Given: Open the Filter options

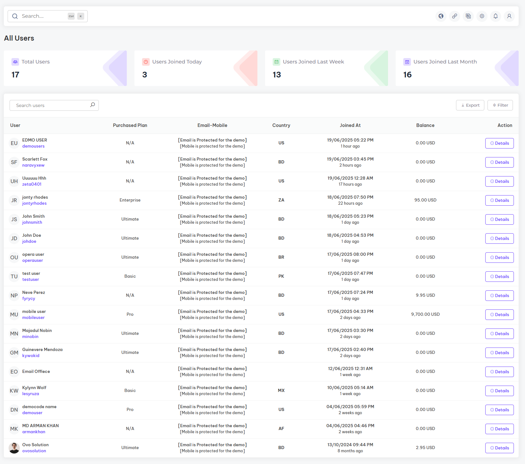Looking at the screenshot, I should pyautogui.click(x=500, y=105).
